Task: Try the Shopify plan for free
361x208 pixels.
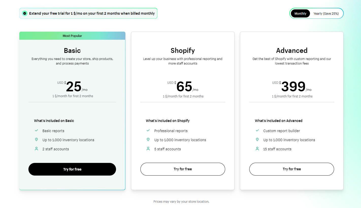Action: click(183, 169)
